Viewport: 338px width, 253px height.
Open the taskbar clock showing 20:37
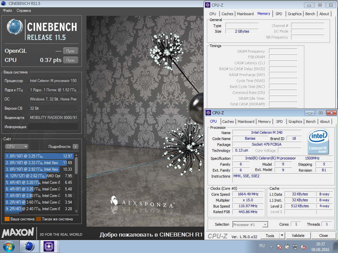click(x=320, y=247)
